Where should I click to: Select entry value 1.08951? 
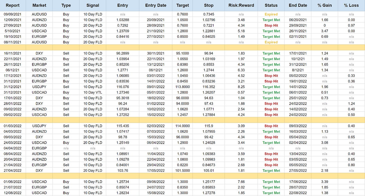point(123,154)
